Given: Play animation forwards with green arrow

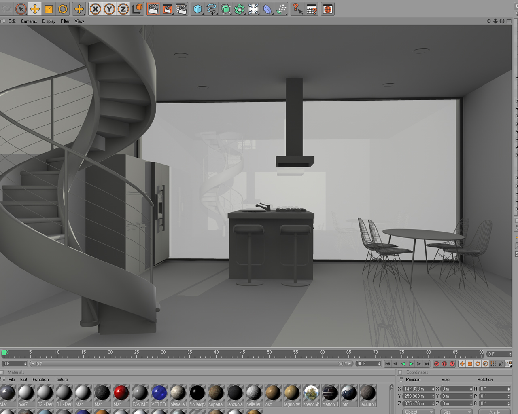Looking at the screenshot, I should 411,364.
